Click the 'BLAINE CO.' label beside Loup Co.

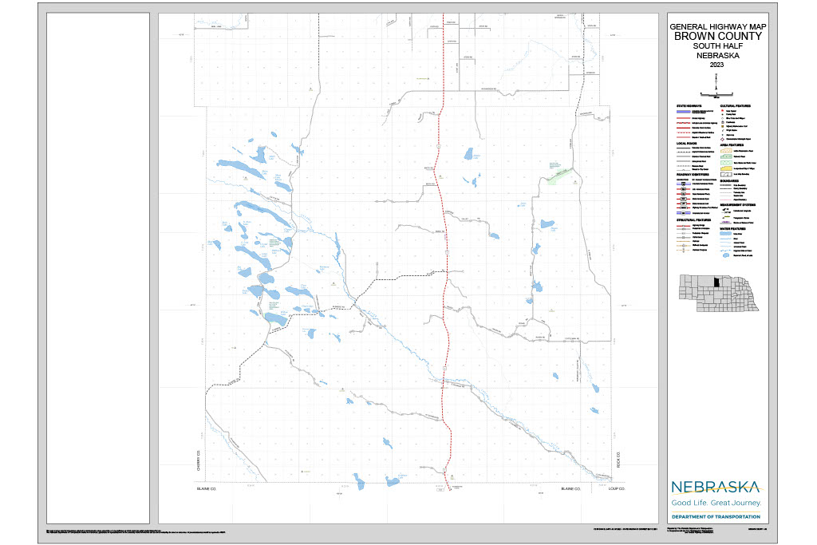coord(570,488)
